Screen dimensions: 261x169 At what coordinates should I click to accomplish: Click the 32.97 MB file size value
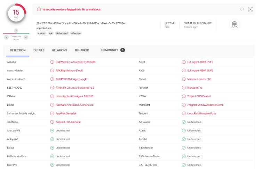[170, 23]
